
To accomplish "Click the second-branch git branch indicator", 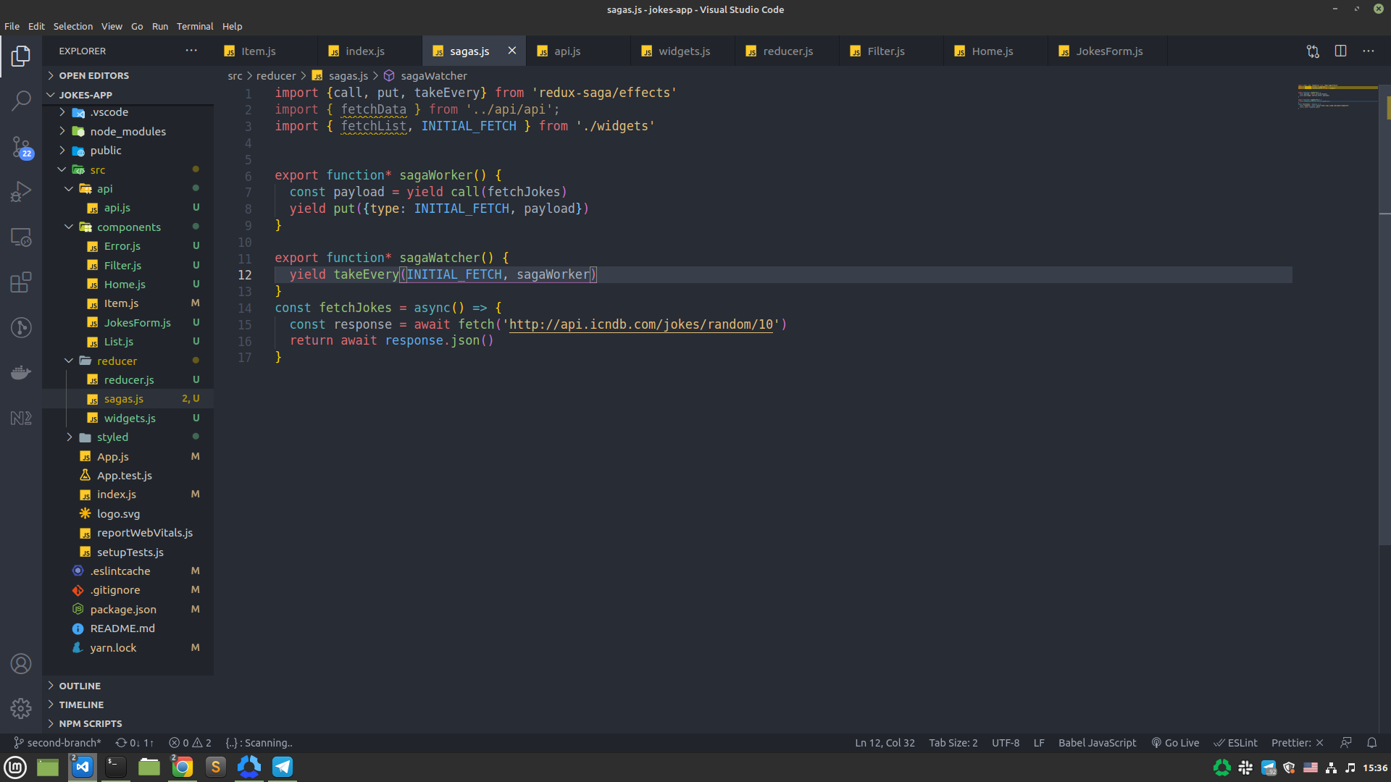I will tap(58, 742).
